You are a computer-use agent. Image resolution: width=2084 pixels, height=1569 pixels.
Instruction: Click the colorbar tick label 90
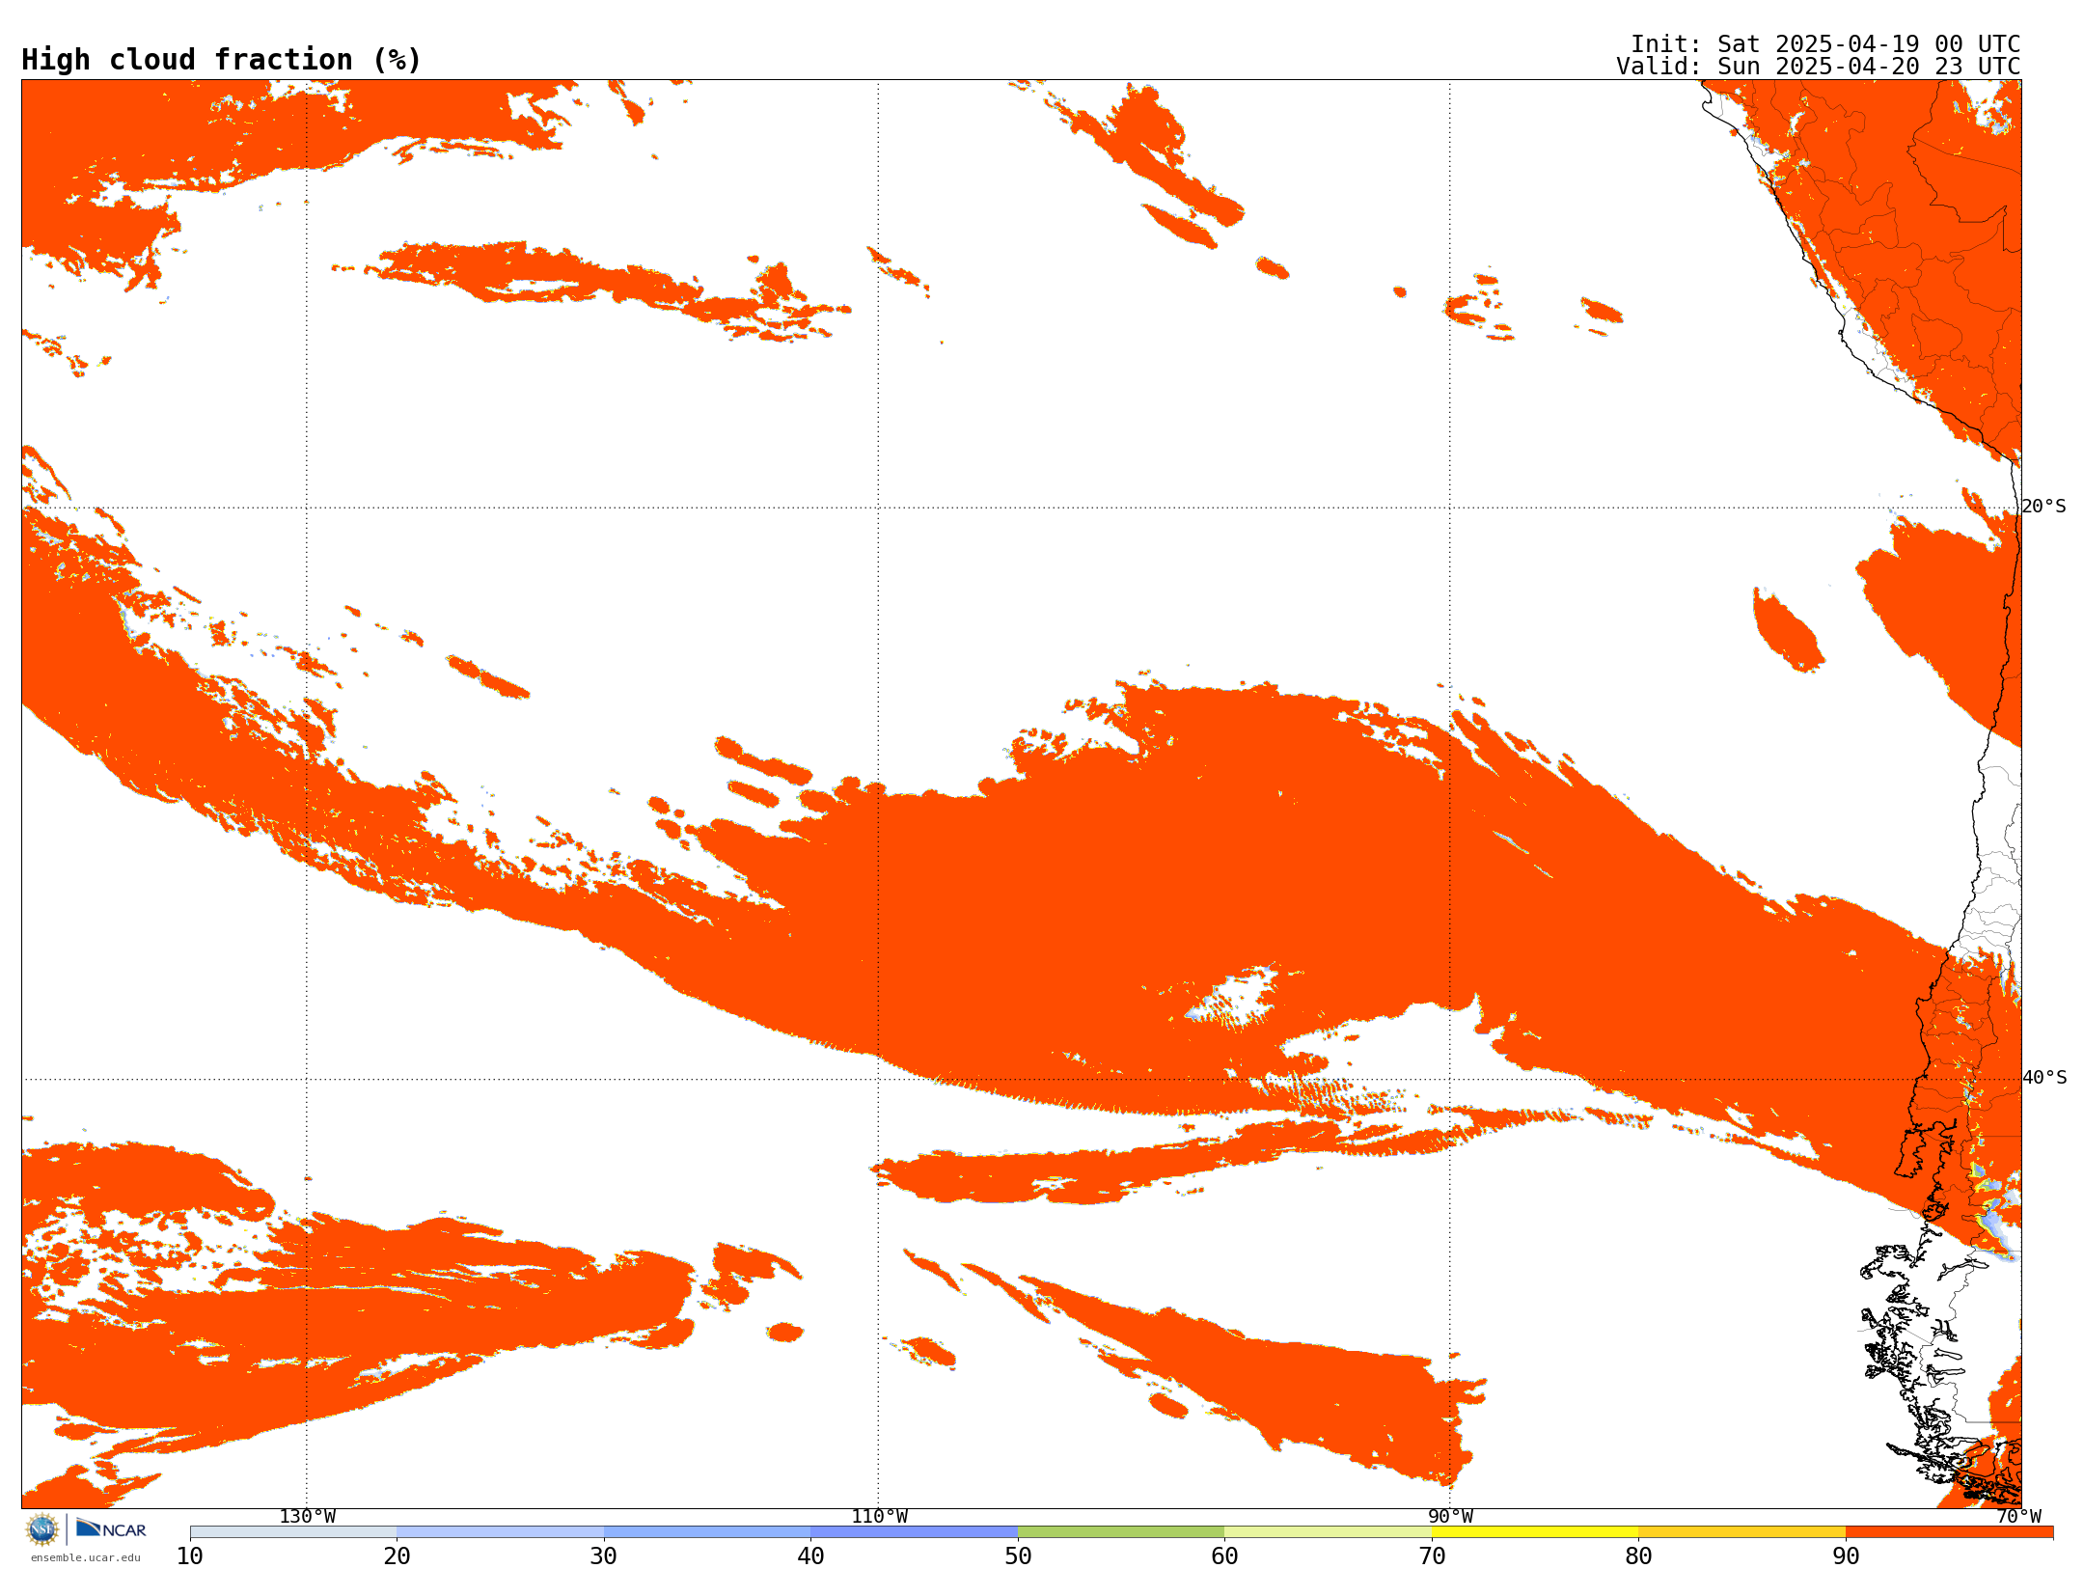pos(1846,1556)
